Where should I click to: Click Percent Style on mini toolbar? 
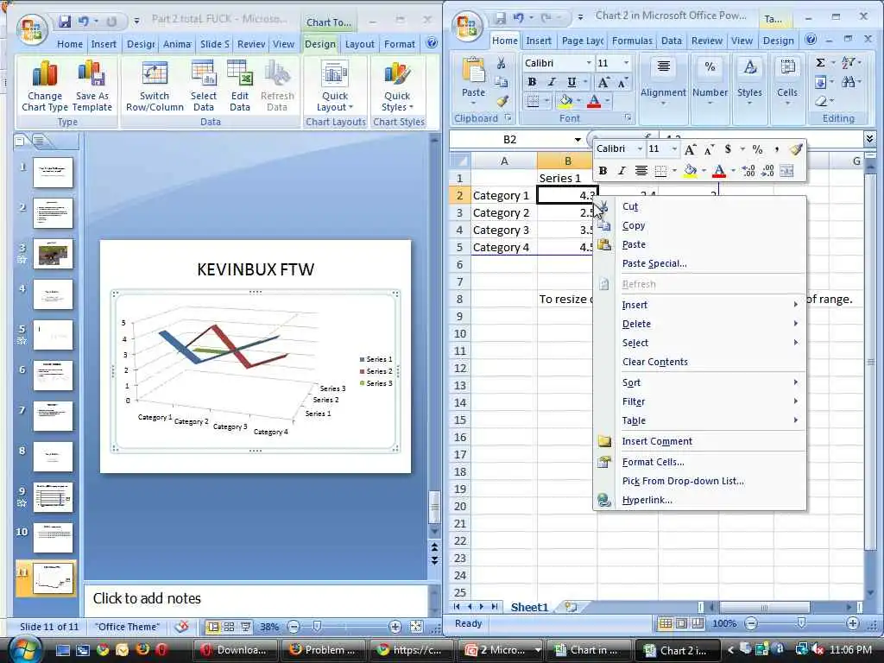(757, 149)
